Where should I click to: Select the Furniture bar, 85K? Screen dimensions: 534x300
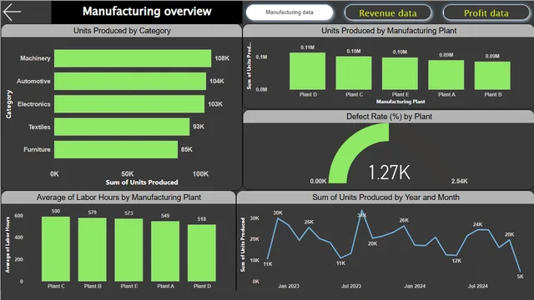click(x=116, y=150)
